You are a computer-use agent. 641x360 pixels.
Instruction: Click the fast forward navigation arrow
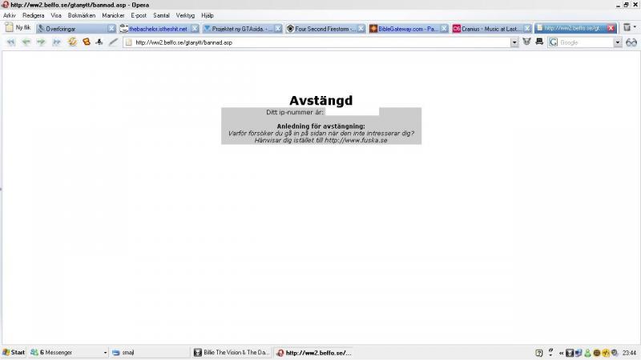pyautogui.click(x=56, y=42)
